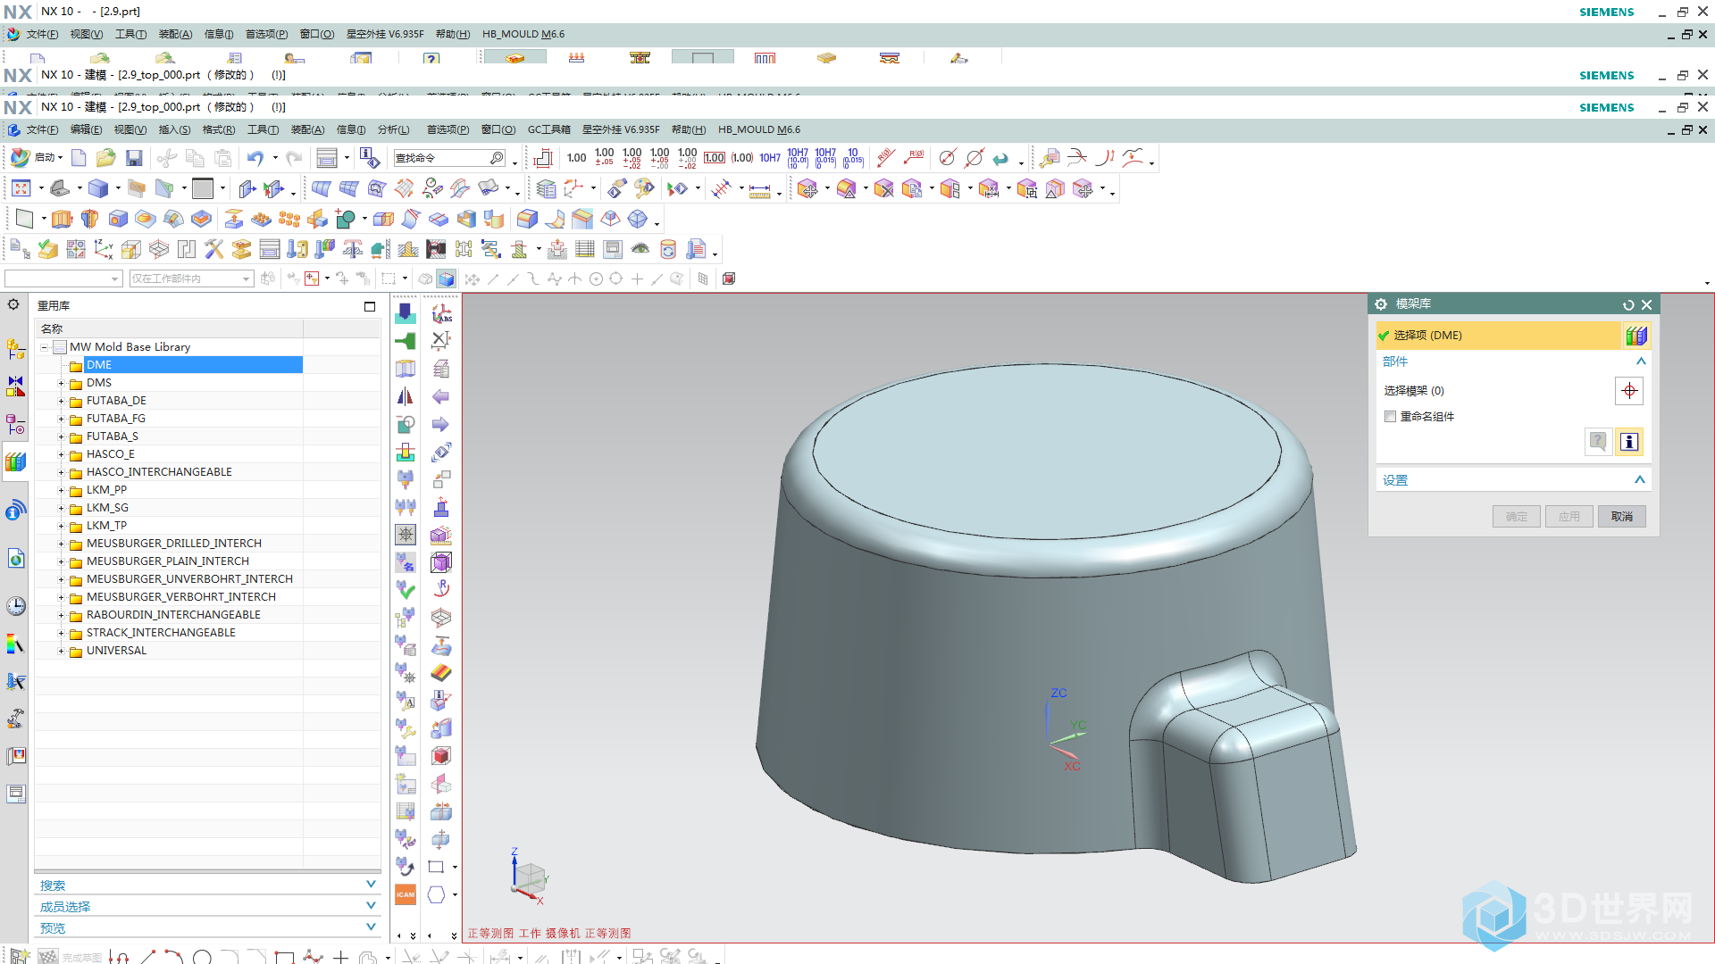Collapse the 部件 section in dialog
1715x964 pixels.
pyautogui.click(x=1641, y=361)
